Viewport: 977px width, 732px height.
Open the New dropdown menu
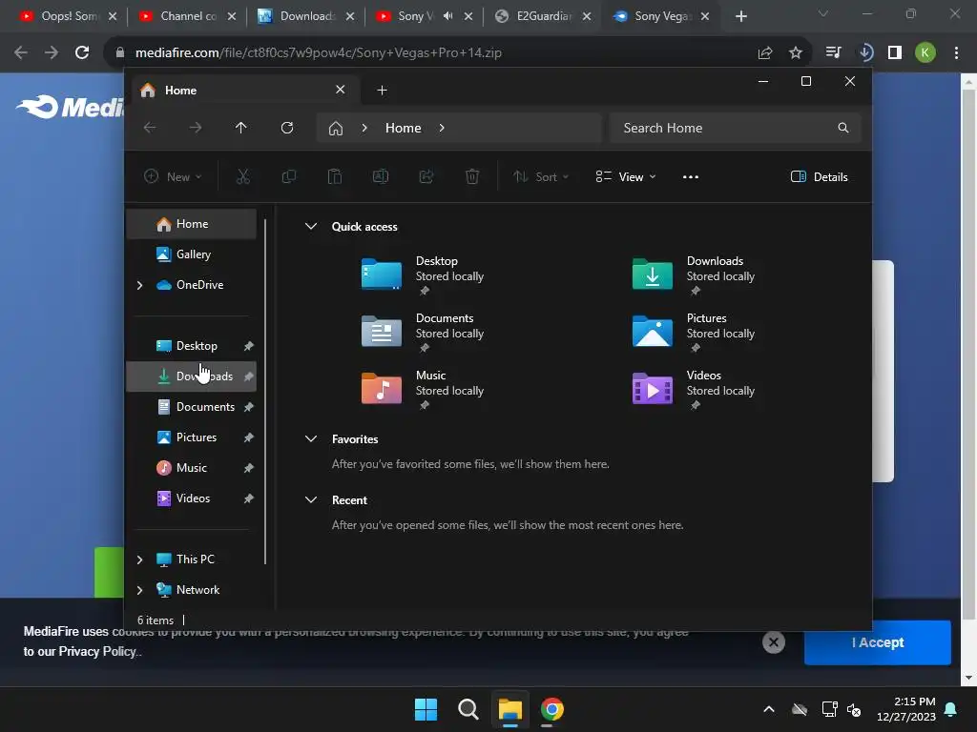coord(174,176)
